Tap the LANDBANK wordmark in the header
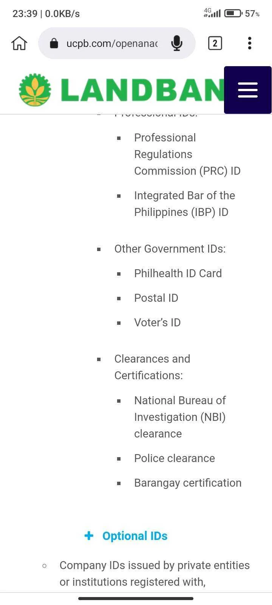Viewport: 272px width, 605px height. pyautogui.click(x=143, y=90)
